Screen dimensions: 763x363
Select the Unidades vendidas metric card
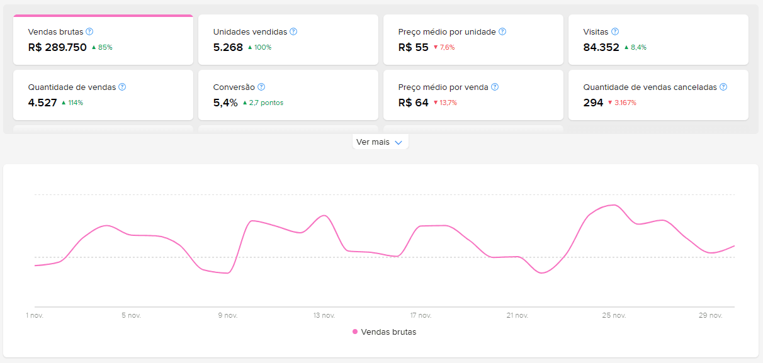288,40
